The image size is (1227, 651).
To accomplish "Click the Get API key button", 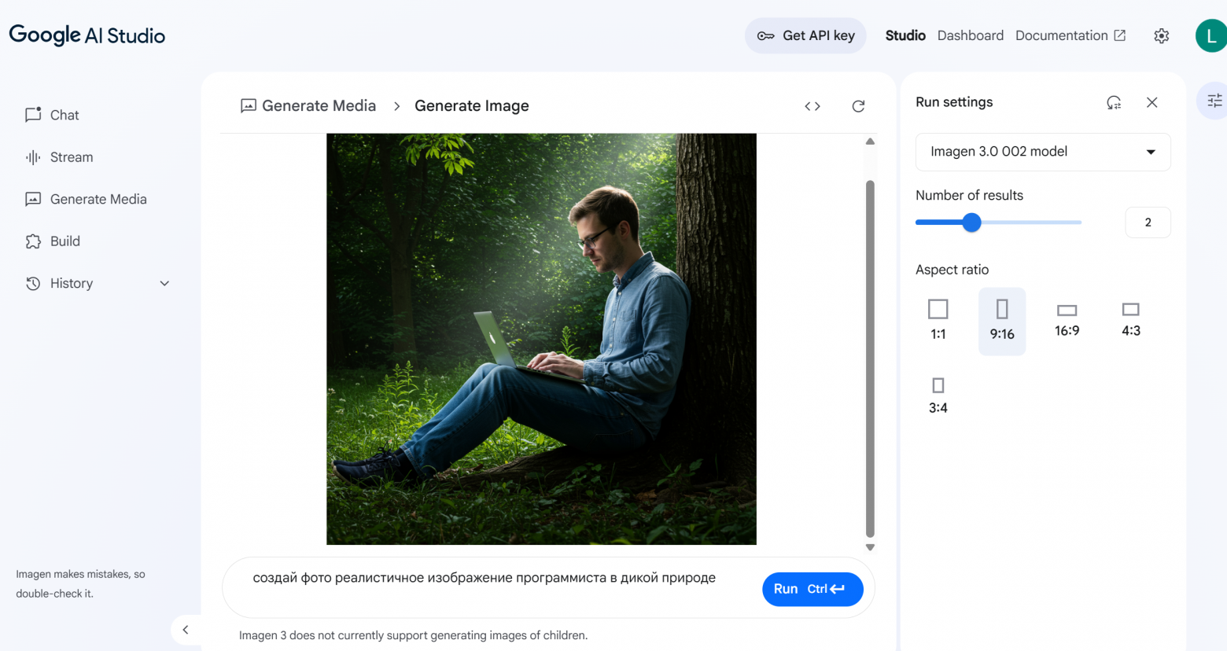I will coord(805,35).
